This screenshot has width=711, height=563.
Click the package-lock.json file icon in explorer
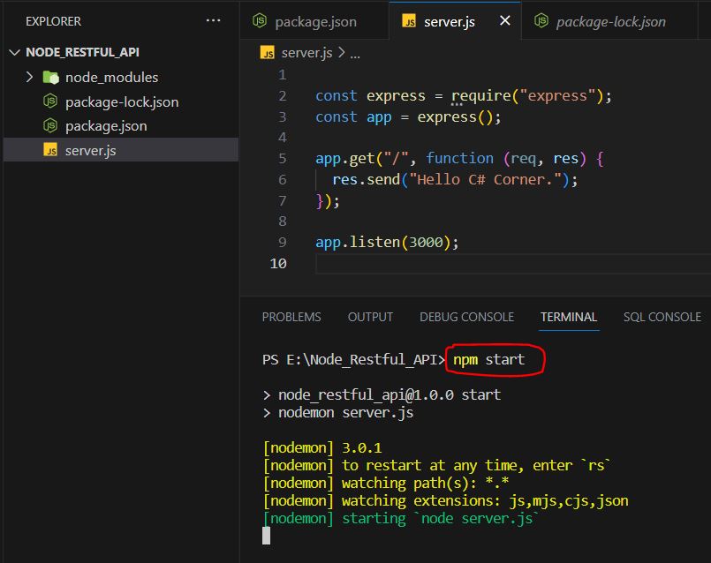coord(49,101)
